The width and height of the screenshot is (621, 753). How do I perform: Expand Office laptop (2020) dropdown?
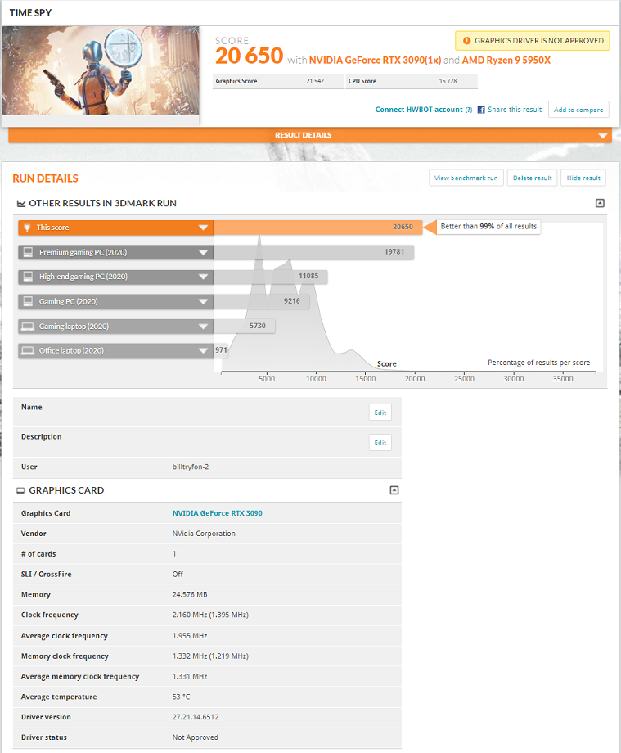[x=203, y=350]
